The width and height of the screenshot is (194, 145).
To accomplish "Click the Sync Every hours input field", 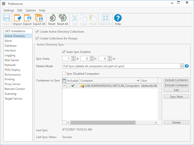I will click(x=85, y=59).
